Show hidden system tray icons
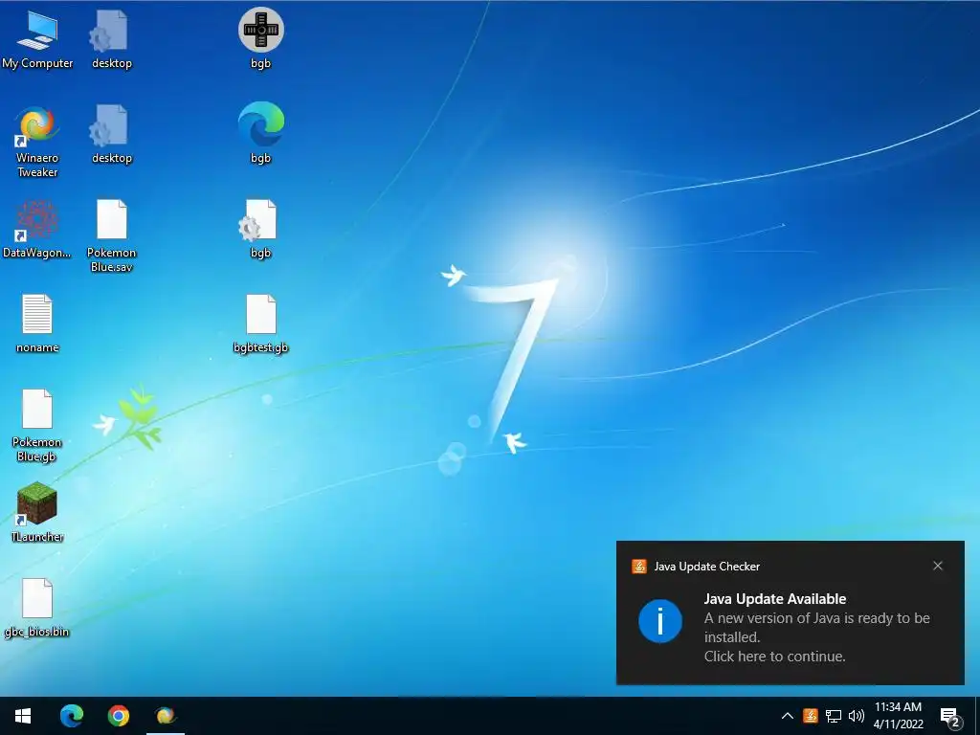980x735 pixels. click(x=788, y=716)
